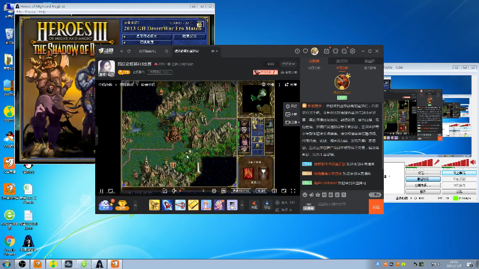The image size is (479, 269).
Task: Open the calendar task icon in Huya title bar
Action: pyautogui.click(x=326, y=51)
